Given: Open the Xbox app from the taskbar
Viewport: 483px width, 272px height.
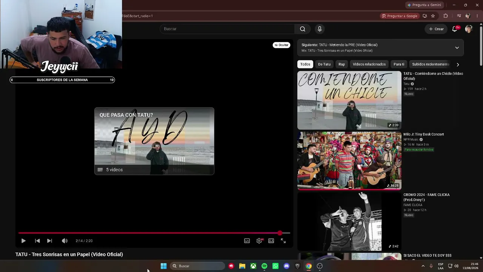Looking at the screenshot, I should point(253,266).
